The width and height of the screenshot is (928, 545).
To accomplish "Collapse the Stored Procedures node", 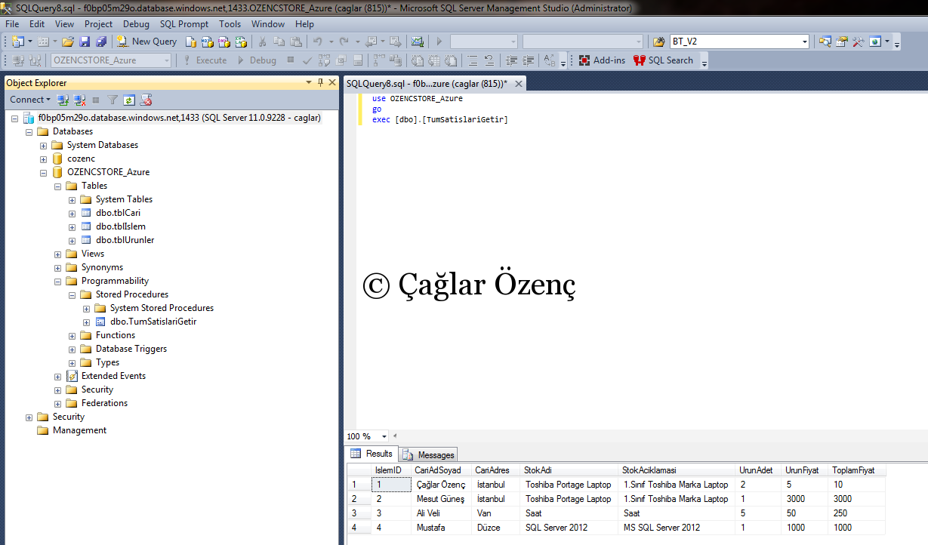I will [x=72, y=294].
